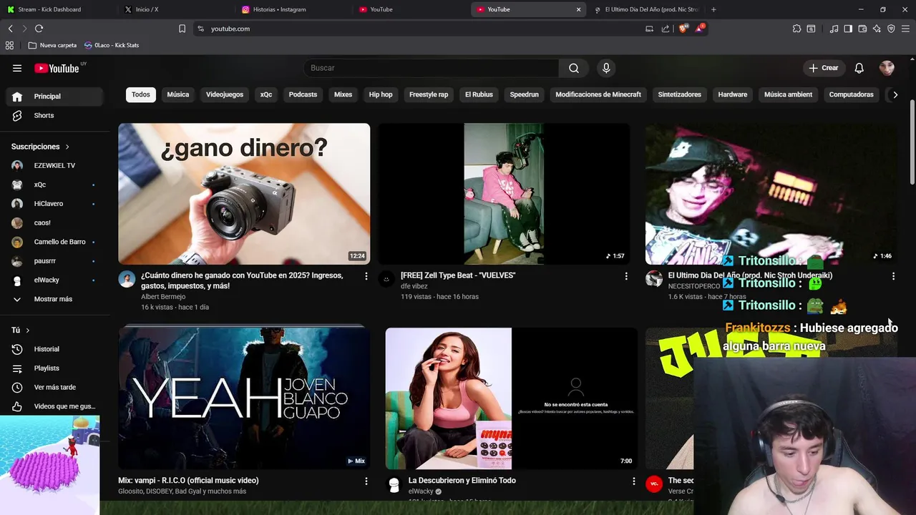Open the YEAH Joven Blanco Guapo thumbnail
Image resolution: width=916 pixels, height=515 pixels.
tap(244, 398)
